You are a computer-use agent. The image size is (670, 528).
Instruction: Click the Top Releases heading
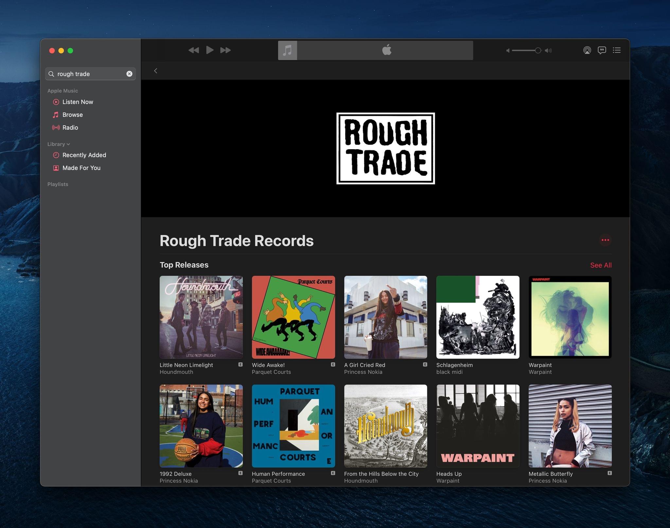pos(184,265)
